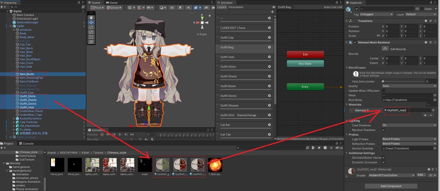
Task: Click the Animation play button
Action: point(120,135)
